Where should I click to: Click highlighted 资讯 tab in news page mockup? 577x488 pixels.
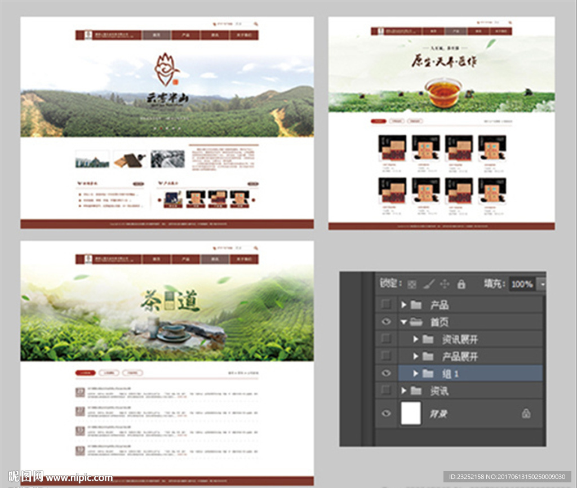(215, 259)
